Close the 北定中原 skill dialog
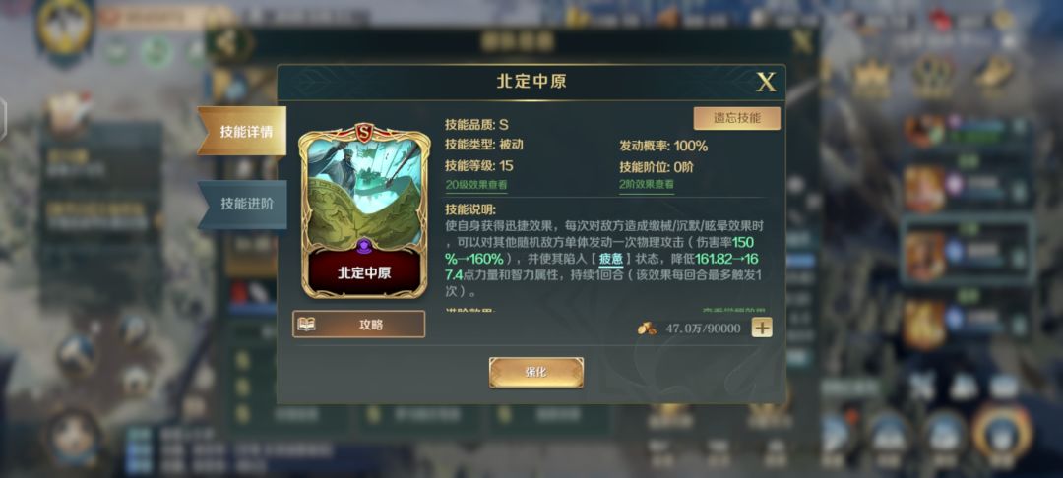This screenshot has width=1063, height=478. click(x=766, y=83)
